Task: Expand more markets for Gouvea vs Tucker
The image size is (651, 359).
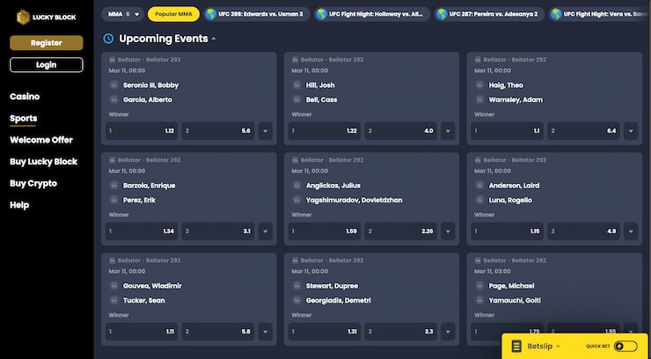Action: click(266, 332)
